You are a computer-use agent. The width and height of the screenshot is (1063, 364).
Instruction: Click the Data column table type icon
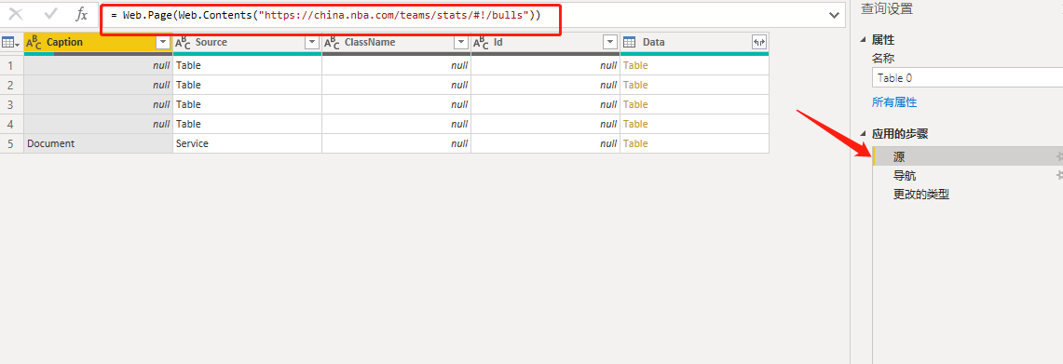[630, 42]
